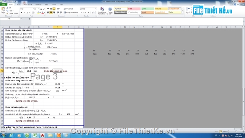Expand the General number format dropdown

tap(88, 9)
